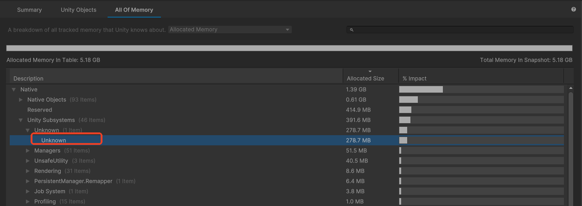The width and height of the screenshot is (582, 206).
Task: Click the search magnifier icon
Action: 352,30
